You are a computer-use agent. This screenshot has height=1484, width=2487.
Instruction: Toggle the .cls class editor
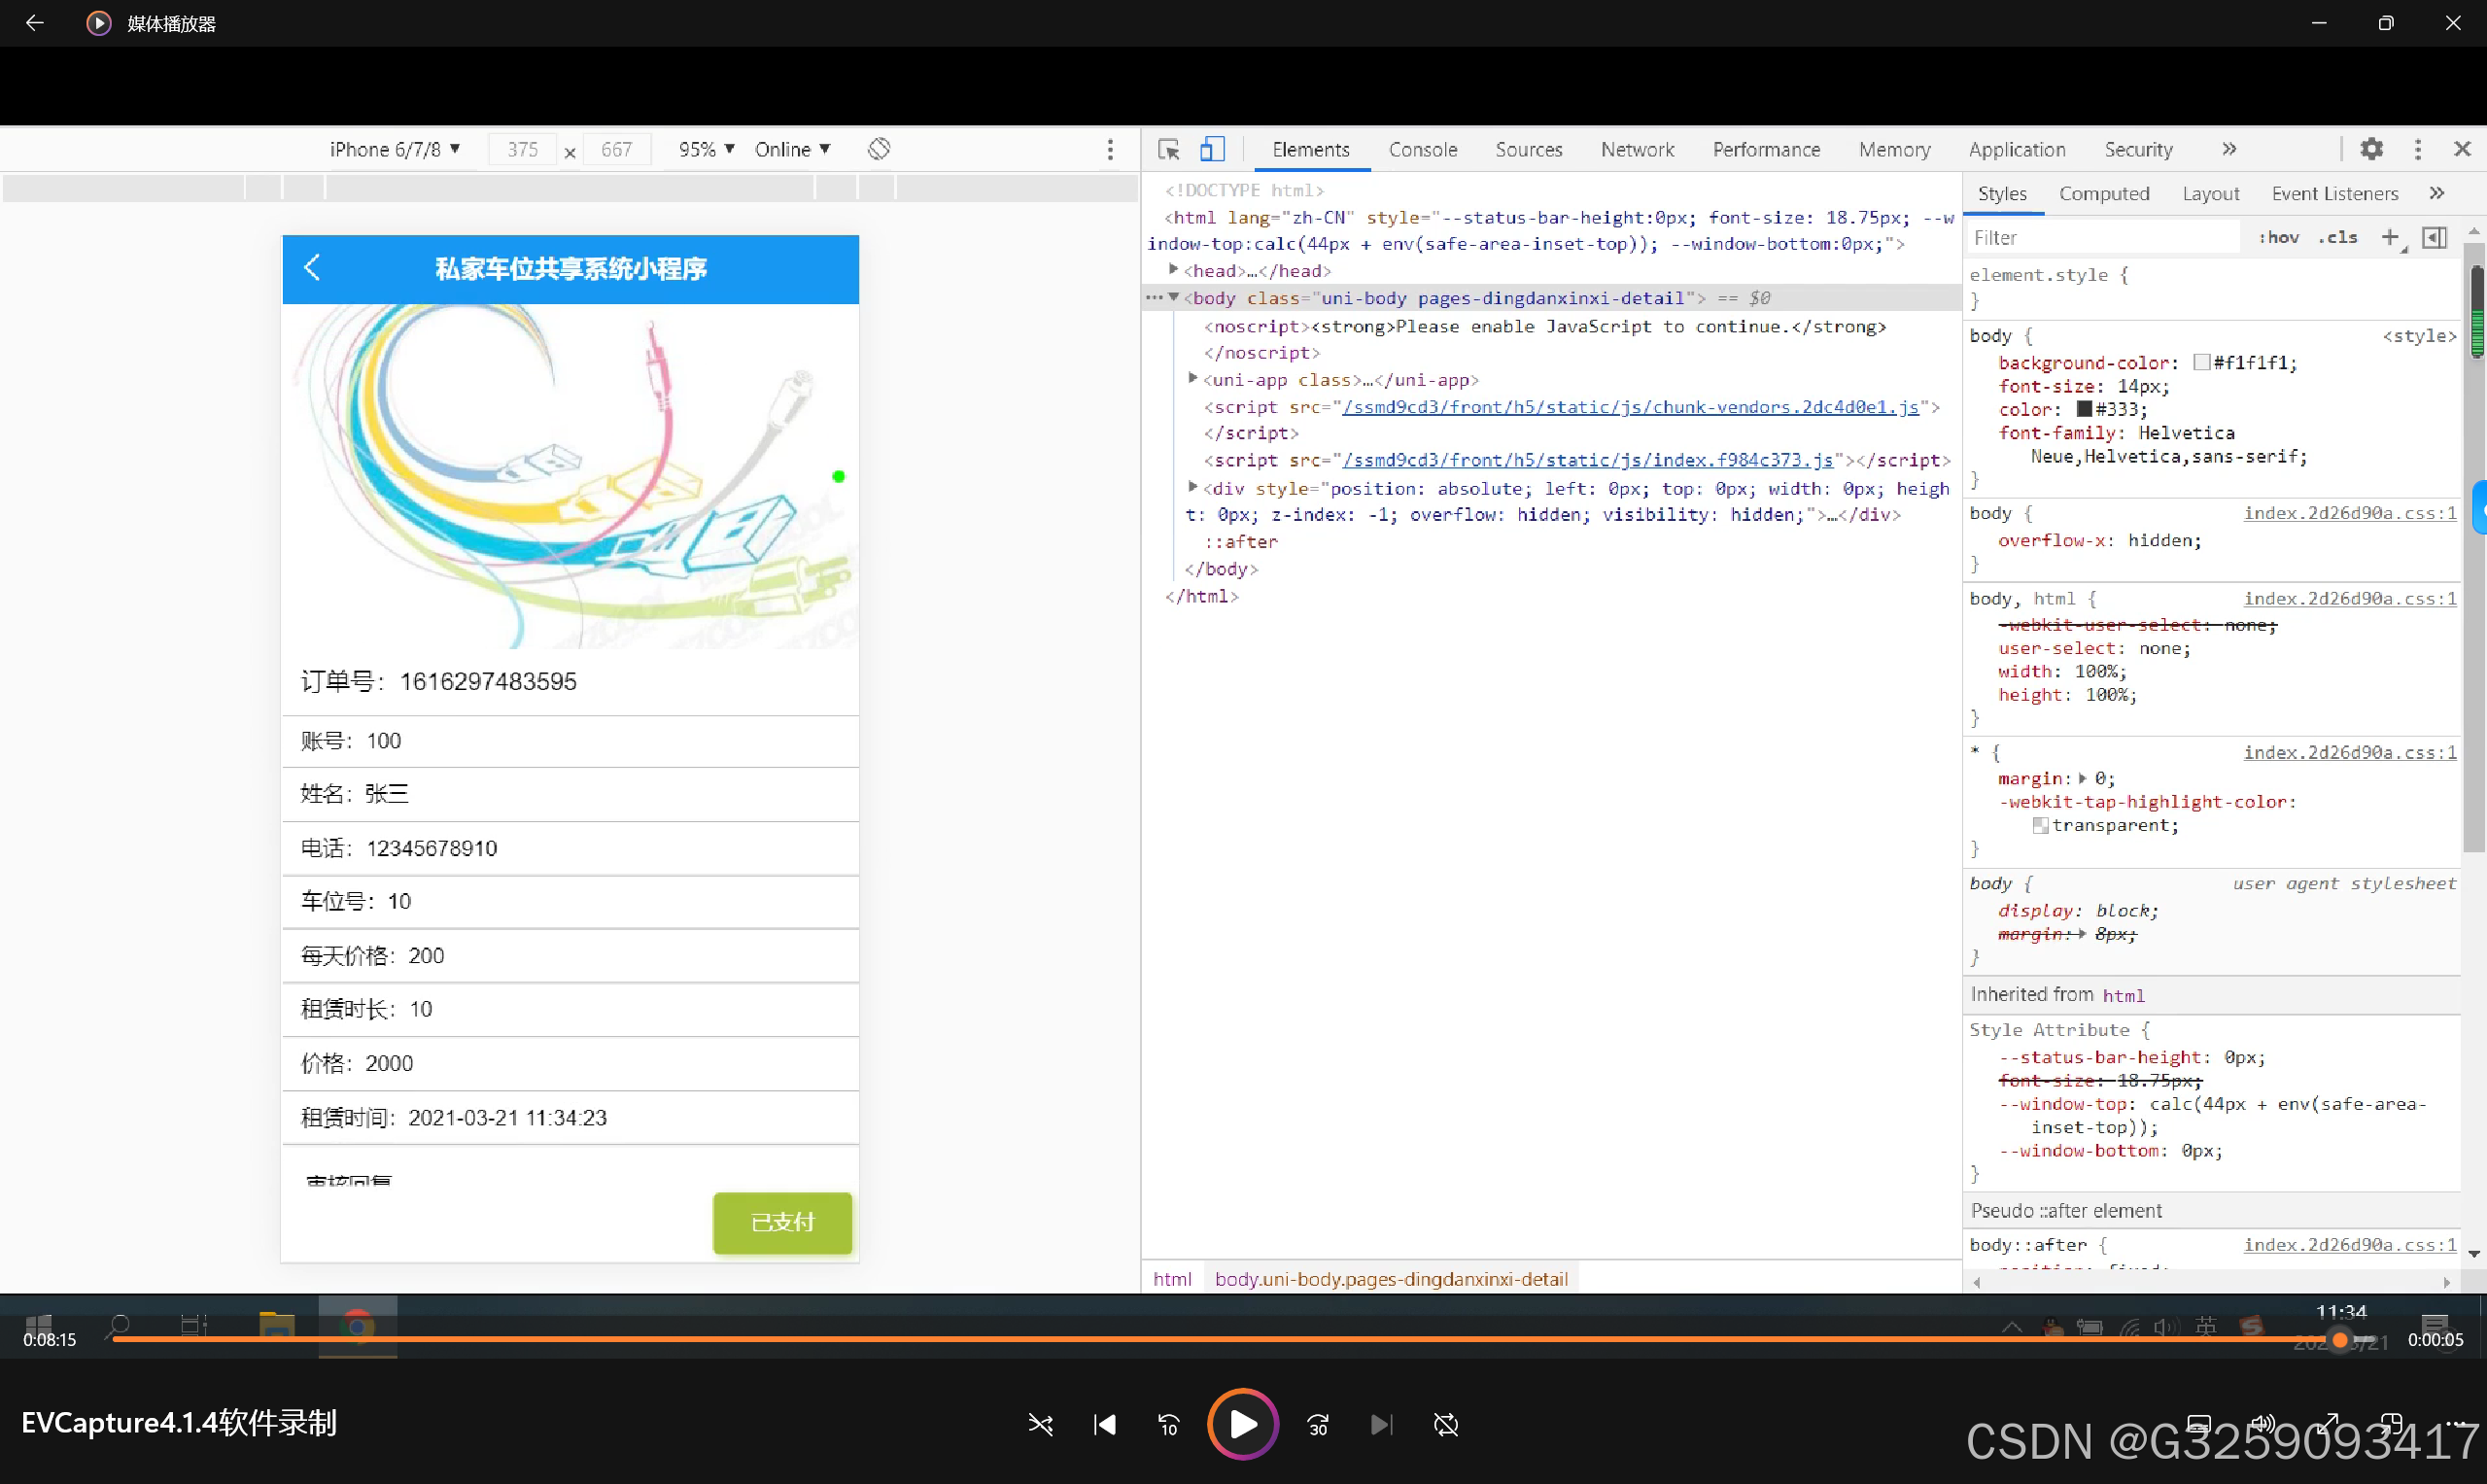[2338, 238]
